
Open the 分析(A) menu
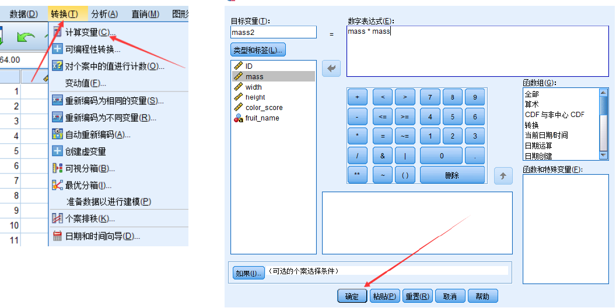pos(104,15)
